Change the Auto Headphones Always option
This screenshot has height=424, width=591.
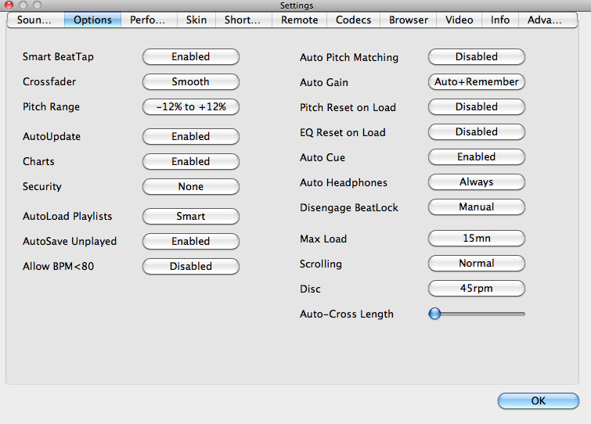[477, 181]
